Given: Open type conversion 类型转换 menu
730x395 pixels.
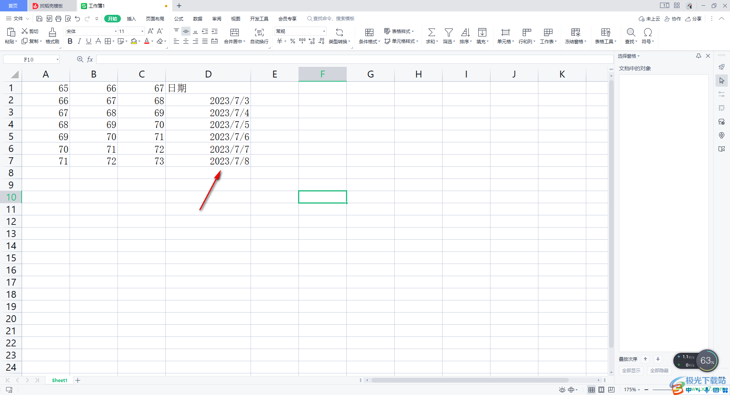Looking at the screenshot, I should [x=340, y=36].
